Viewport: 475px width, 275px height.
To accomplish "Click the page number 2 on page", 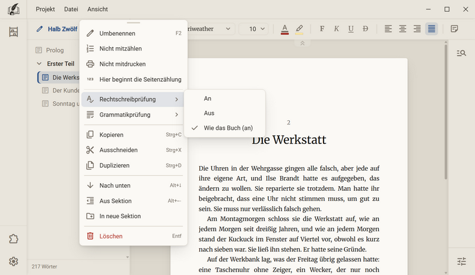I will click(x=289, y=123).
